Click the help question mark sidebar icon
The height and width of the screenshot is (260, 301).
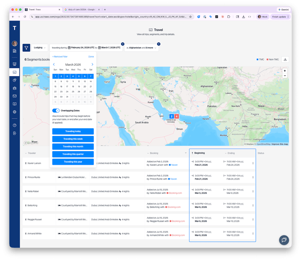[x=15, y=125]
